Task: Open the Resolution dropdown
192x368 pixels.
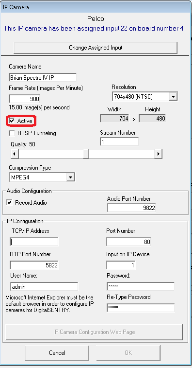Action: (x=144, y=96)
